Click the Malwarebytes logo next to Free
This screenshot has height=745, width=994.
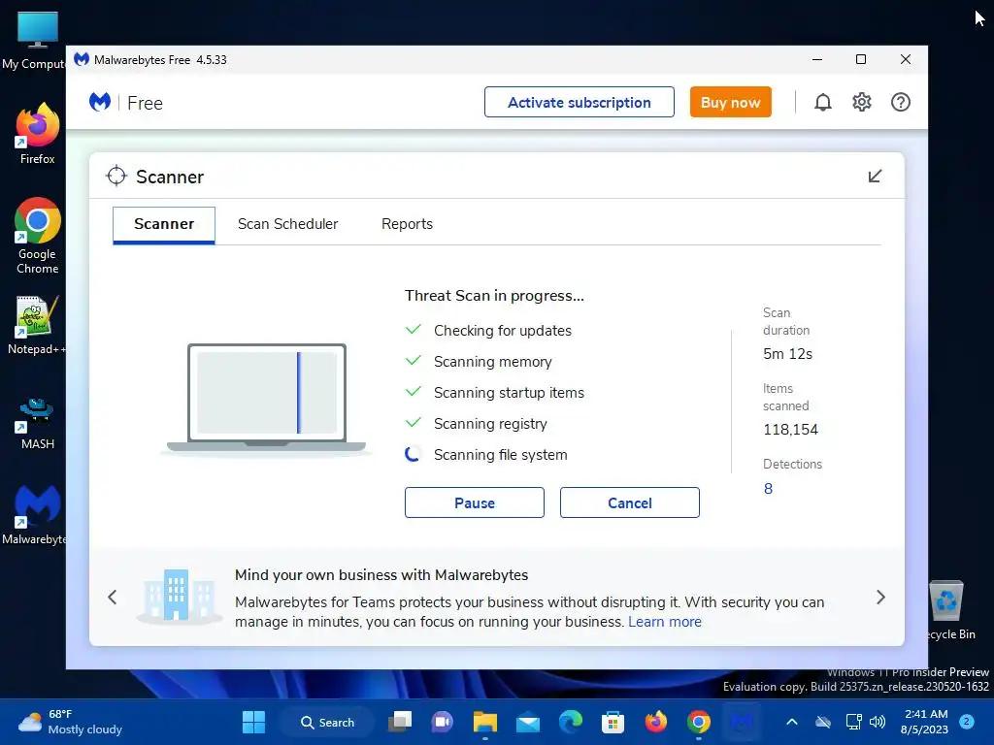click(x=100, y=102)
